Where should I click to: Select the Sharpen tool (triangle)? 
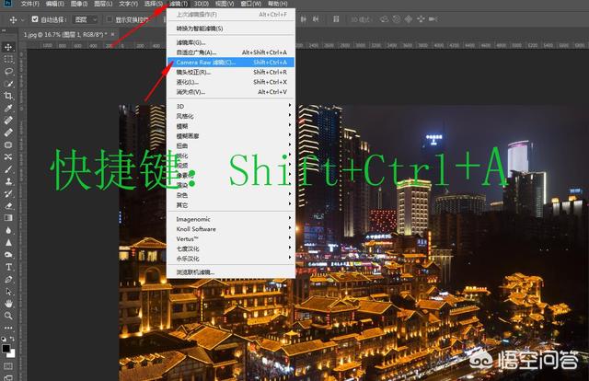[x=8, y=242]
